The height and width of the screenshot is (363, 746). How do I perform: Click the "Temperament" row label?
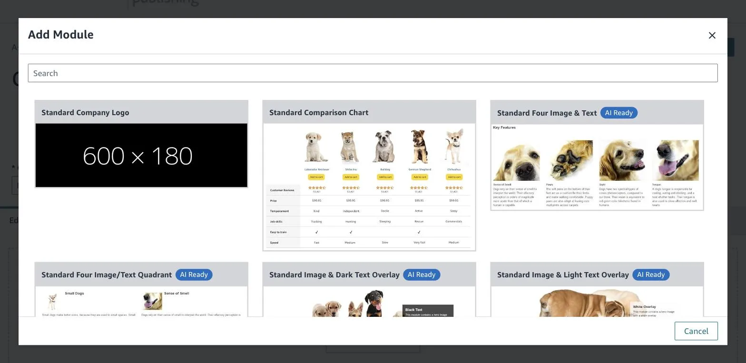click(280, 211)
